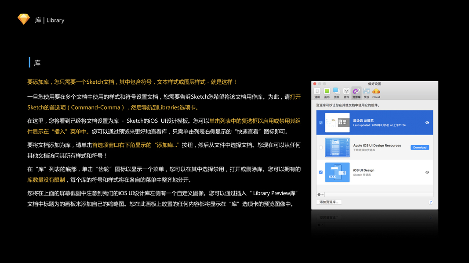This screenshot has width=469, height=263.
Task: Download Apple iOS UI Design Resources
Action: (x=420, y=147)
